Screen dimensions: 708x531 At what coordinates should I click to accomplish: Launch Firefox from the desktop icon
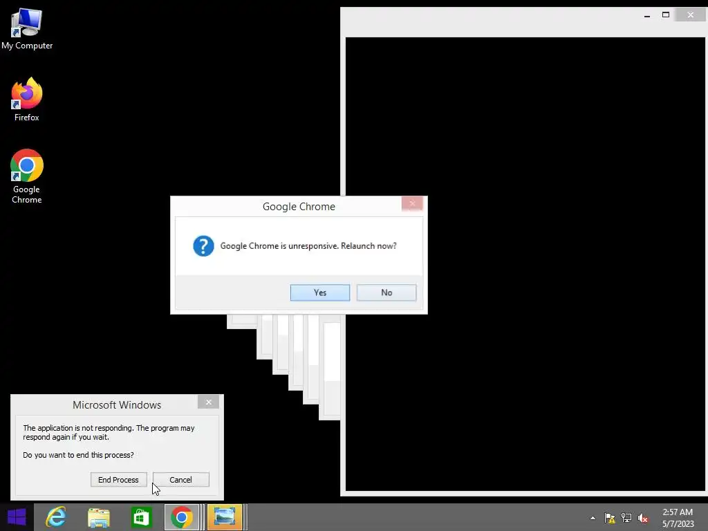point(27,100)
